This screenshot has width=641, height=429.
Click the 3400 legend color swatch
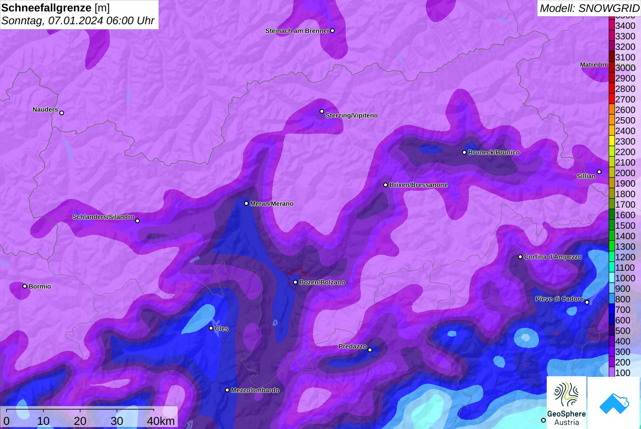[612, 26]
